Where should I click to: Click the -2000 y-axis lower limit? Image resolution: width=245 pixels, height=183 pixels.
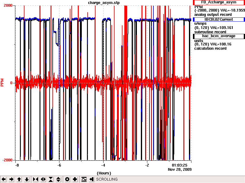7,160
